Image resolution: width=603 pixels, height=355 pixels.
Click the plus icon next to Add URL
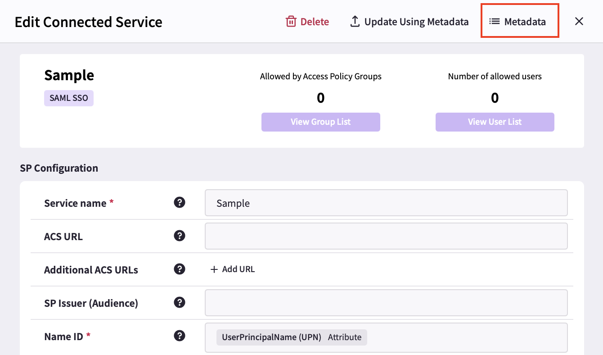click(x=214, y=269)
